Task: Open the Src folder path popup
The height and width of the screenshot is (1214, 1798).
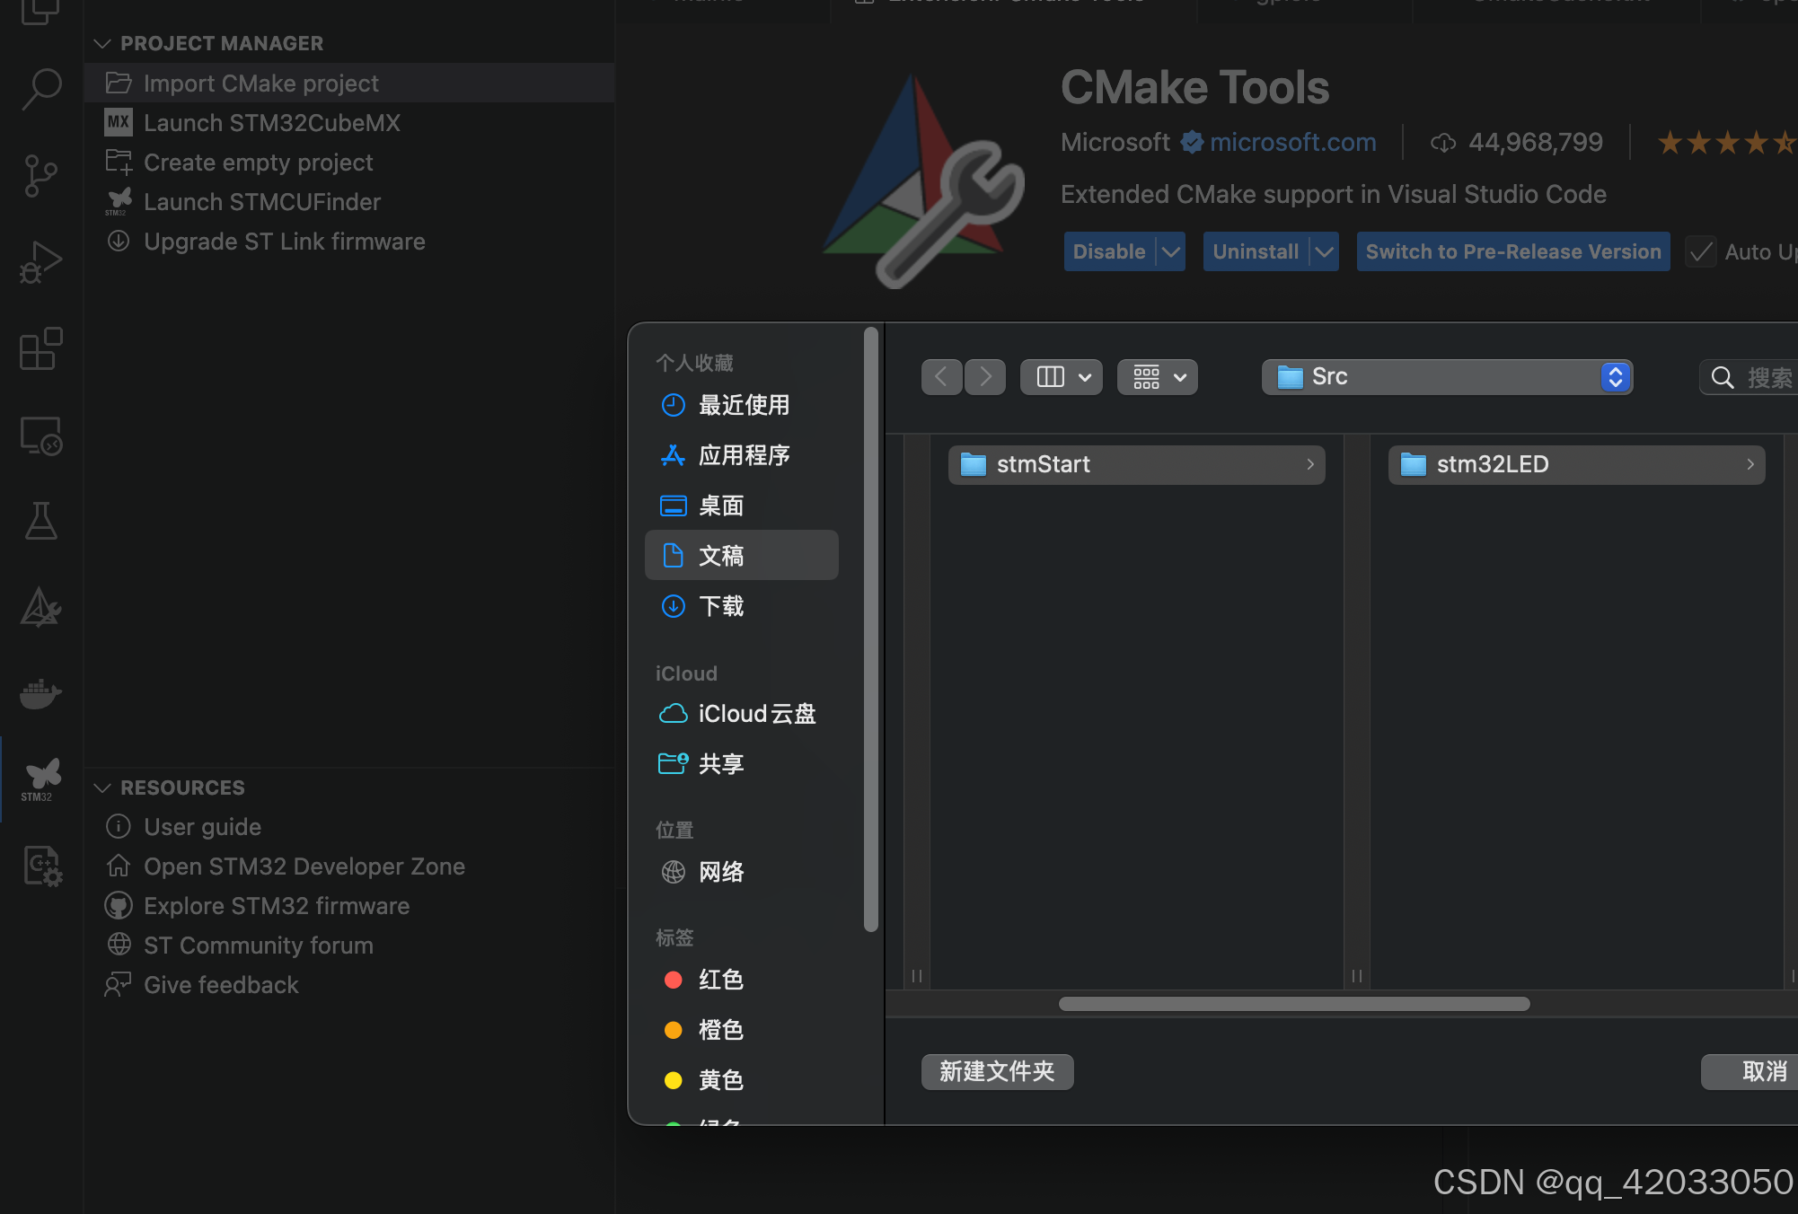Action: pyautogui.click(x=1447, y=377)
